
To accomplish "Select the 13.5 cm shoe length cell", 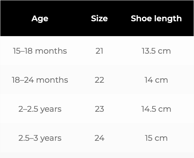I will click(x=156, y=51).
